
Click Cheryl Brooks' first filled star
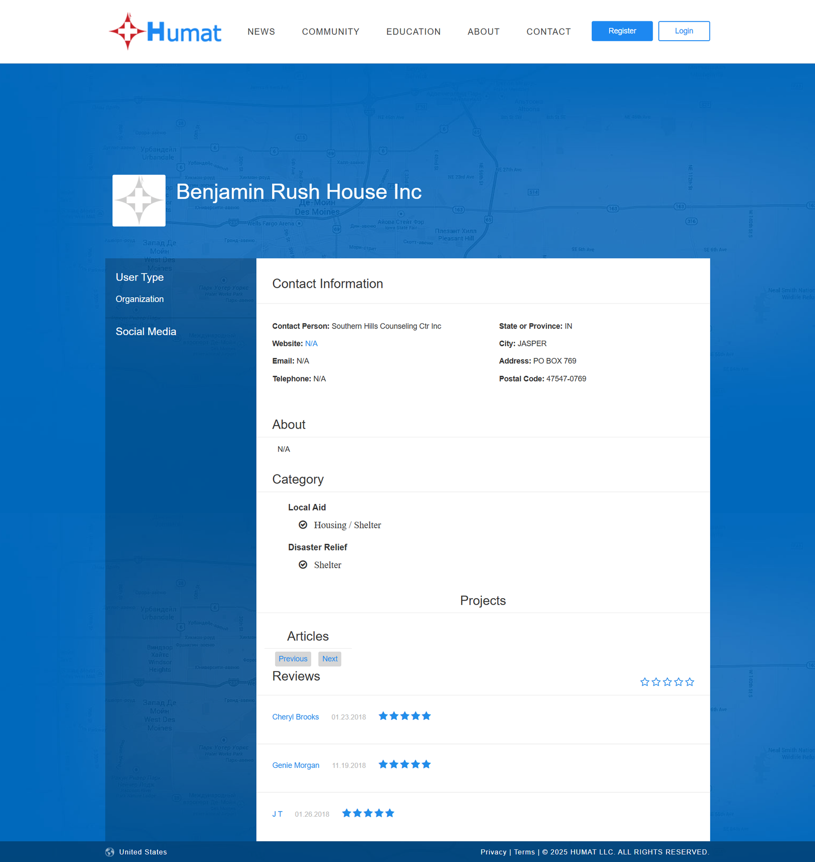click(x=383, y=716)
